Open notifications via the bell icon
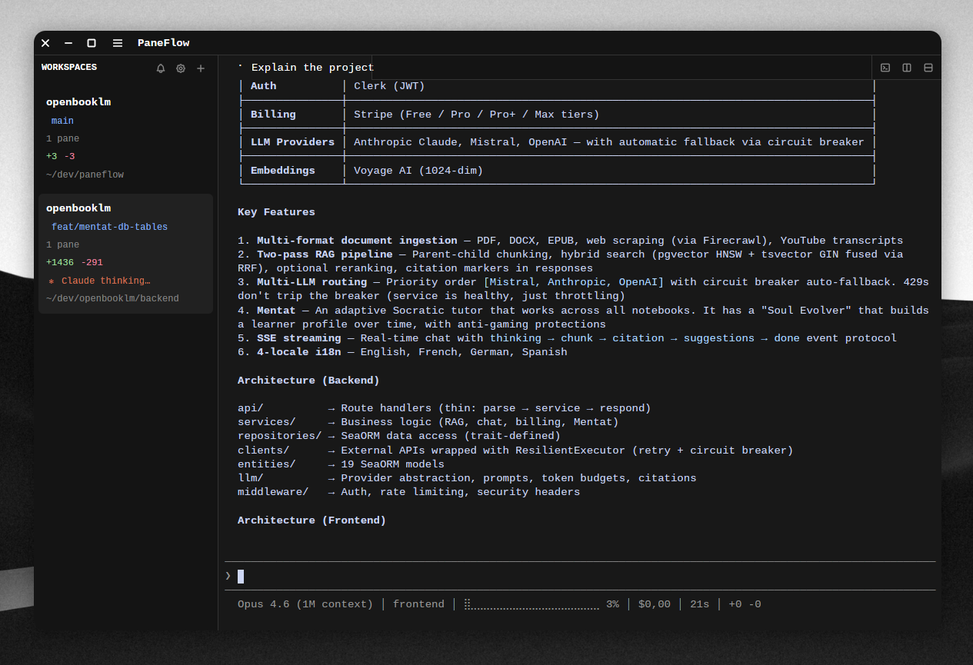This screenshot has width=973, height=665. tap(161, 68)
